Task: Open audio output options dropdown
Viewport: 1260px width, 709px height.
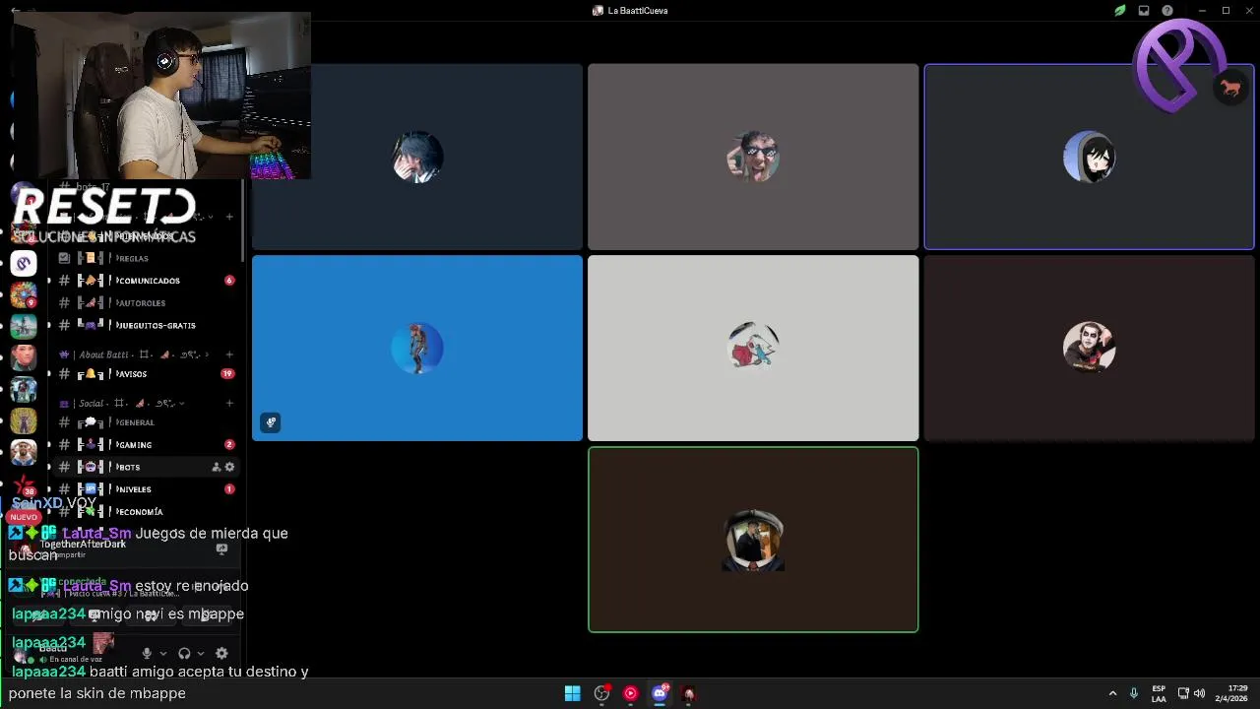Action: [x=201, y=653]
